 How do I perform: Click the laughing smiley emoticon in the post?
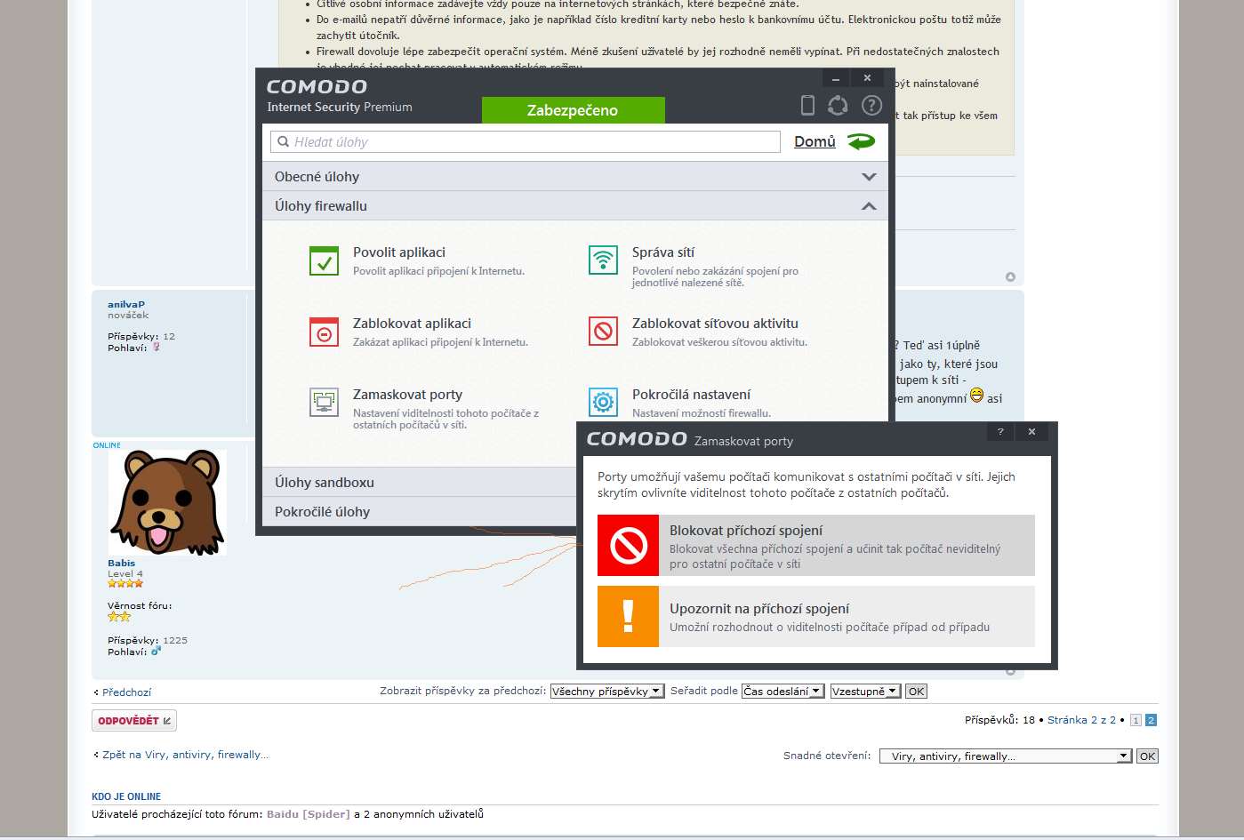tap(976, 395)
